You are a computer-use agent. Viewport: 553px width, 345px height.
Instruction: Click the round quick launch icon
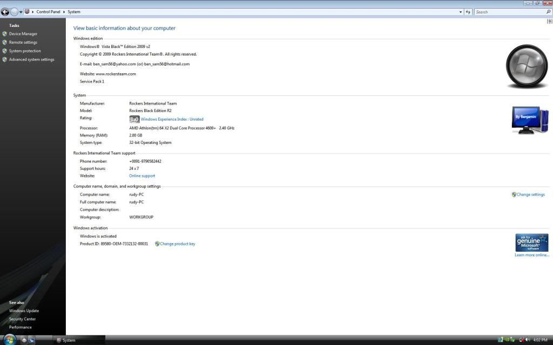tap(24, 340)
